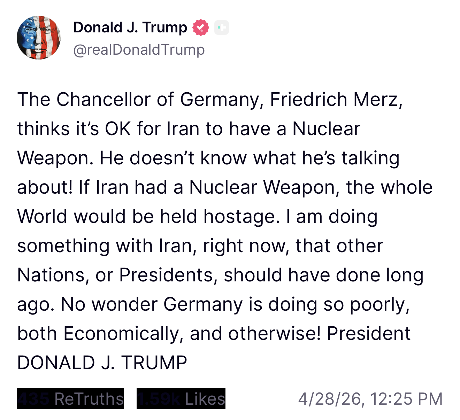
Task: Click "something with Iran" text line
Action: [x=105, y=246]
